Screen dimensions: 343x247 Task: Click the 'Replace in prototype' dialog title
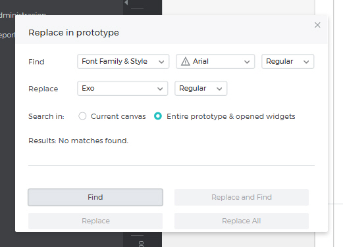click(74, 33)
